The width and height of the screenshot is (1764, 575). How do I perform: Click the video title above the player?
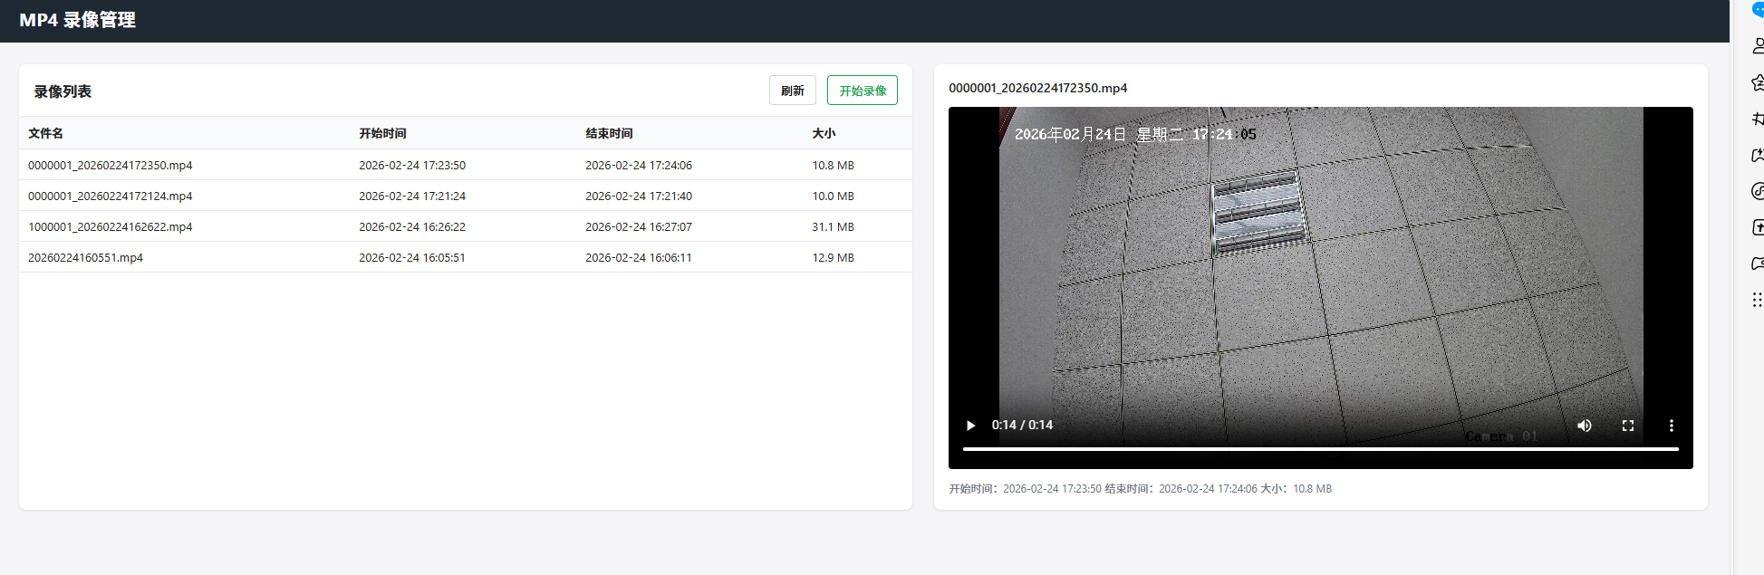point(1038,88)
